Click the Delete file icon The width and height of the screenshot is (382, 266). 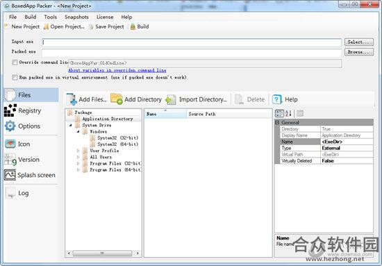tap(239, 99)
